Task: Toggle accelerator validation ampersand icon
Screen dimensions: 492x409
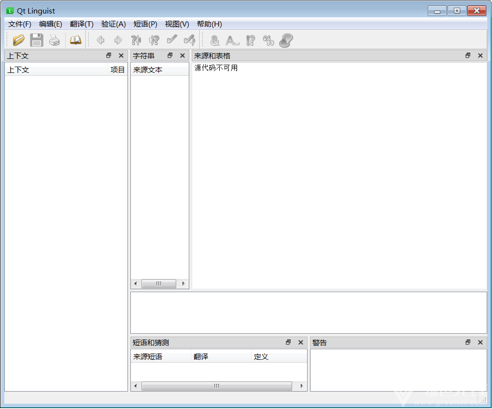Action: point(215,41)
